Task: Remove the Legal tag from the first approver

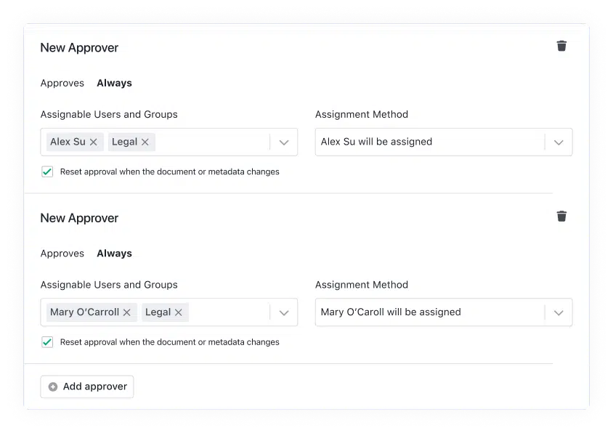Action: pos(145,142)
